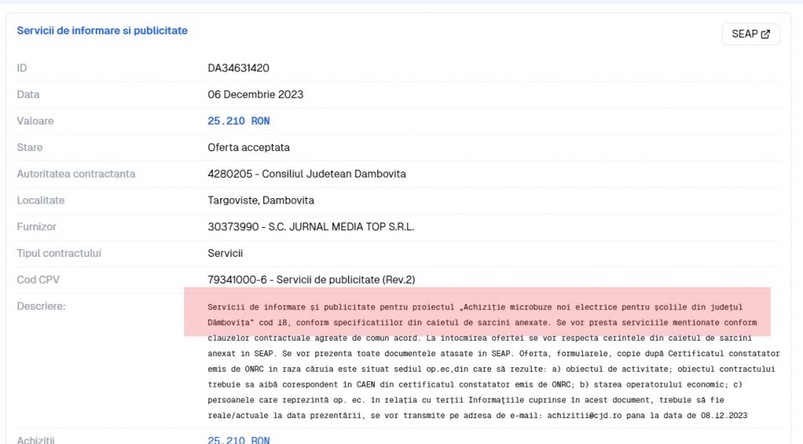Open the 'Servicii de informare si publicitate' title
803x444 pixels.
(x=102, y=31)
